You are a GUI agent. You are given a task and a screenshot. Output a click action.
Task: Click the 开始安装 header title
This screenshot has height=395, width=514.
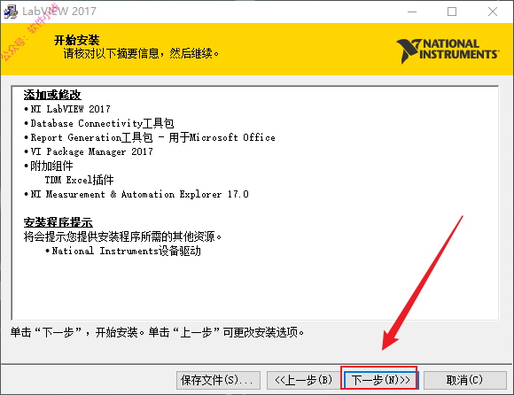(77, 40)
